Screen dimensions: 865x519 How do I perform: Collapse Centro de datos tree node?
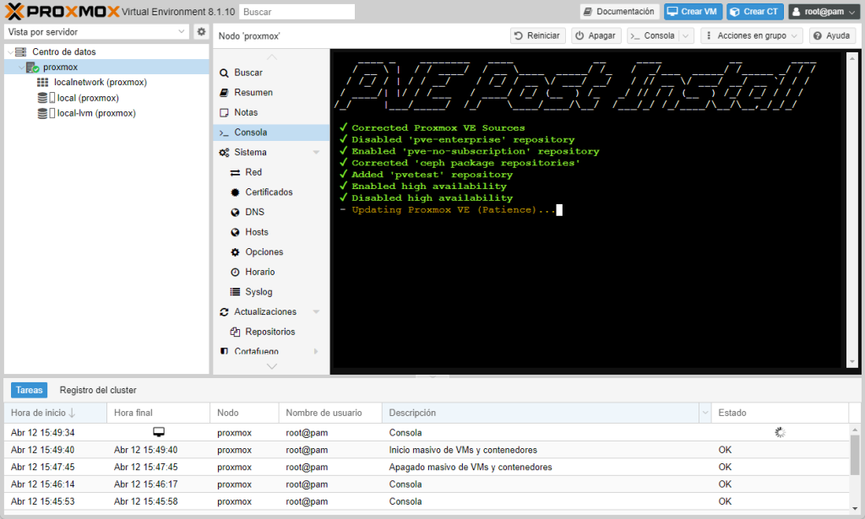click(x=10, y=51)
